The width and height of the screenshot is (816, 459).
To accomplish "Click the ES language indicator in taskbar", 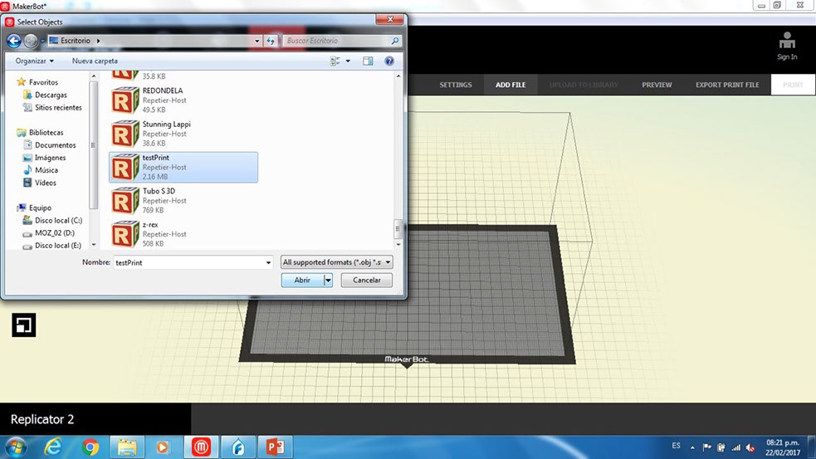I will (676, 446).
